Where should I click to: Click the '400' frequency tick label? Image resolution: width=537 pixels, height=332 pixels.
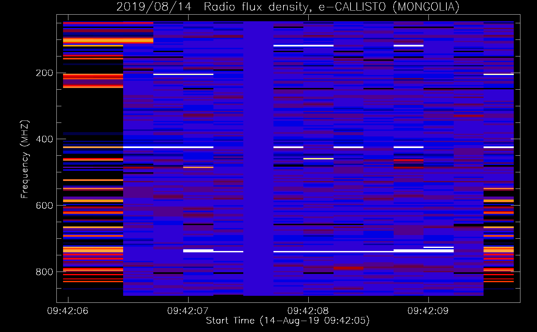[44, 139]
